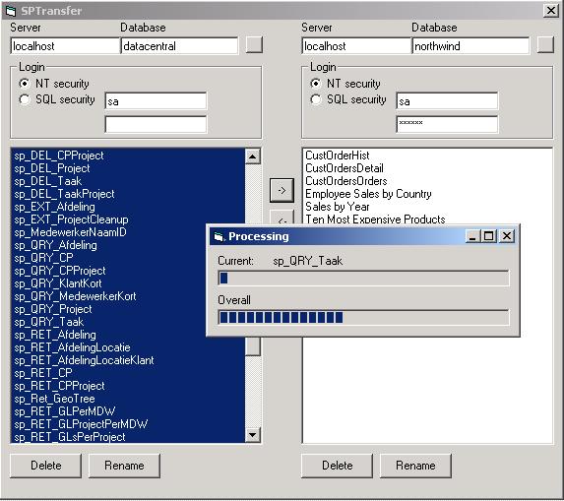Click the Processing dialog title icon

219,236
